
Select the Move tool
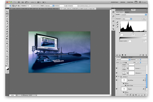pyautogui.click(x=7, y=11)
